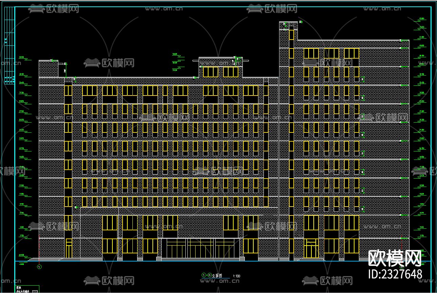The image size is (437, 293).
Task: Select the left yellow window of central rooftop penthouse
Action: pyautogui.click(x=211, y=72)
